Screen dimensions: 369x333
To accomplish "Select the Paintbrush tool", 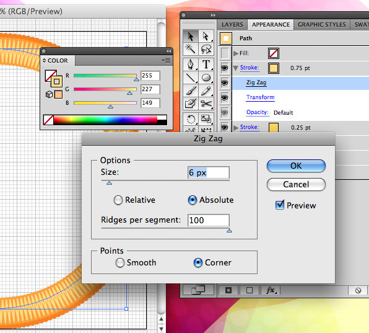I will pyautogui.click(x=191, y=91).
